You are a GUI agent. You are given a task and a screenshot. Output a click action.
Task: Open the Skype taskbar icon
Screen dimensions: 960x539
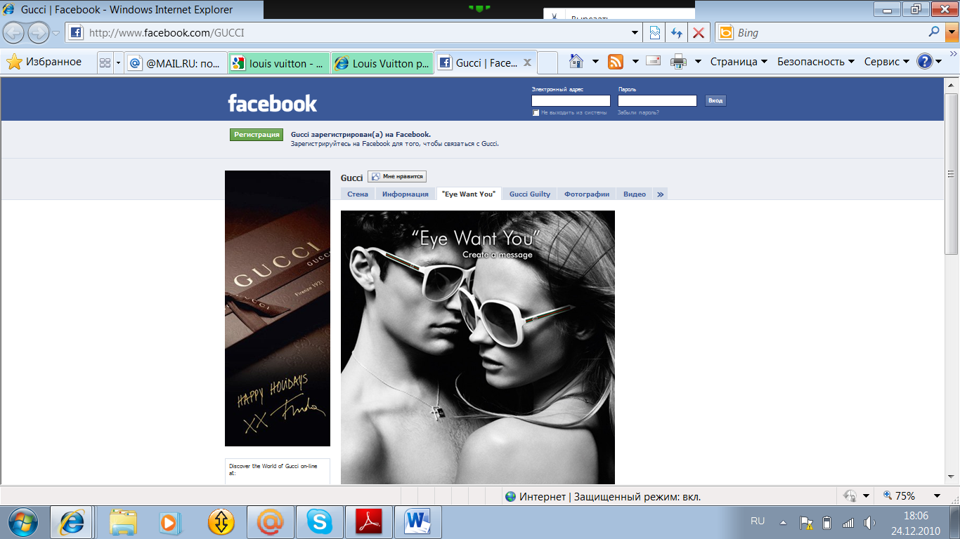tap(319, 522)
